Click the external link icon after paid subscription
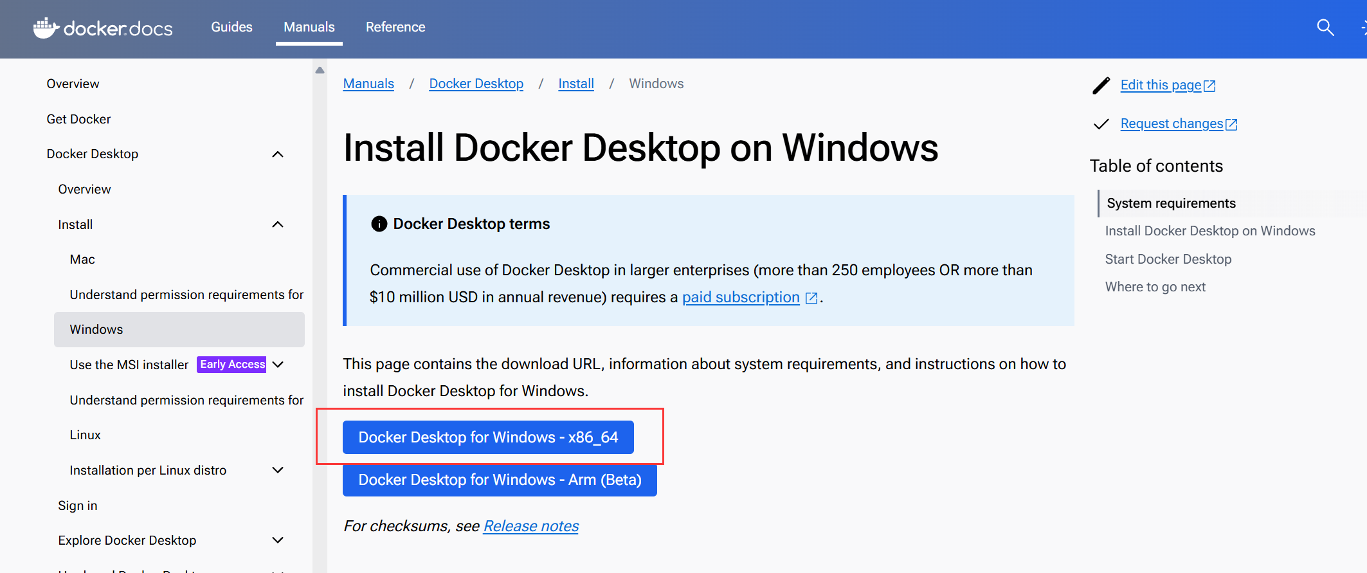Screen dimensions: 1367x573 (811, 298)
